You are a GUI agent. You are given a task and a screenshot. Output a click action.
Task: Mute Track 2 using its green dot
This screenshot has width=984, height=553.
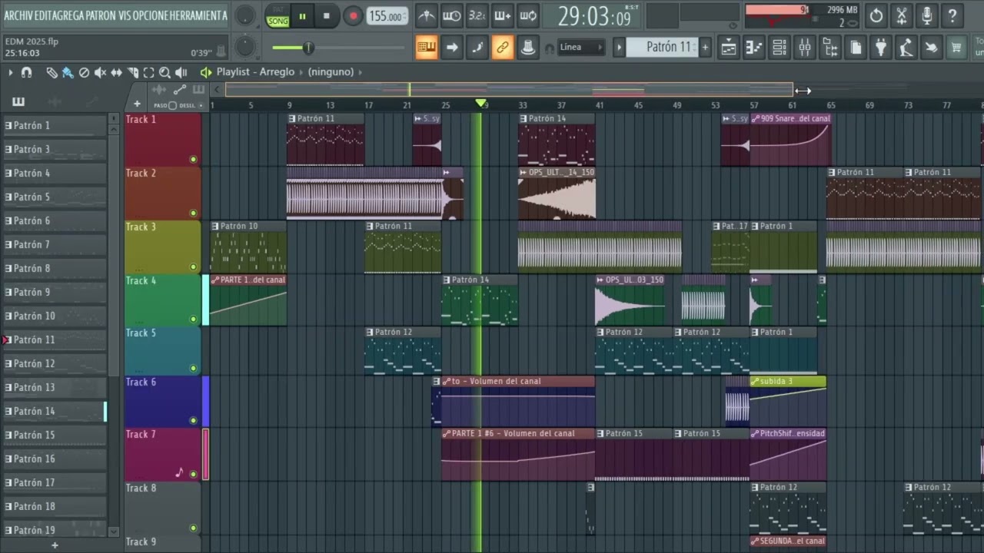(x=193, y=214)
